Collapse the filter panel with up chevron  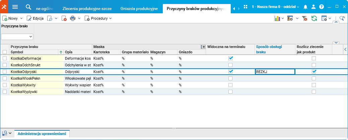tap(336, 22)
